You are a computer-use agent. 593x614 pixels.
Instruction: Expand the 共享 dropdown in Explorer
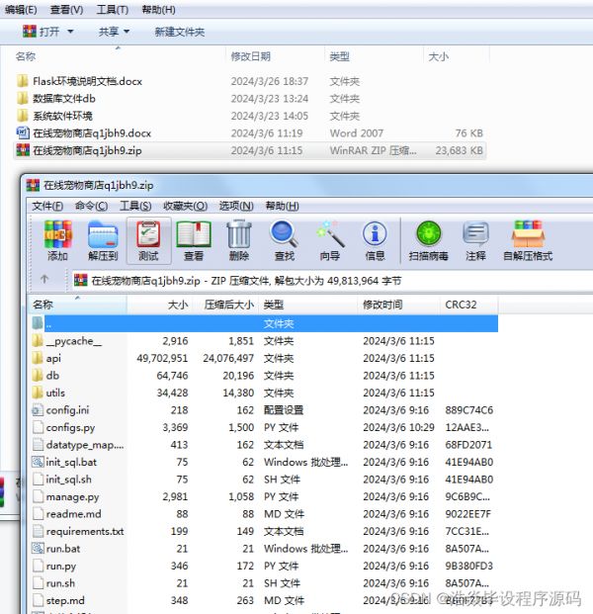[114, 32]
